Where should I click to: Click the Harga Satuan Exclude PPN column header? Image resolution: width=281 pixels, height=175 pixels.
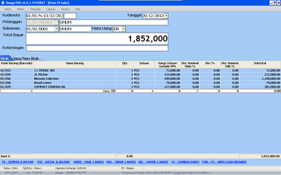coord(168,64)
